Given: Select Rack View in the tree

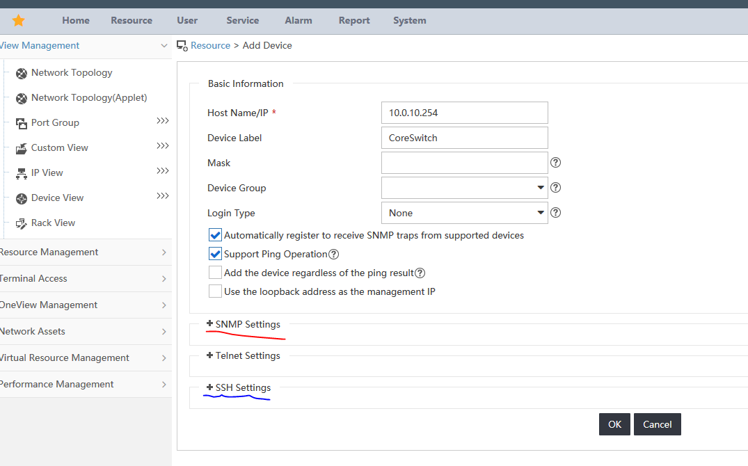Looking at the screenshot, I should tap(54, 223).
